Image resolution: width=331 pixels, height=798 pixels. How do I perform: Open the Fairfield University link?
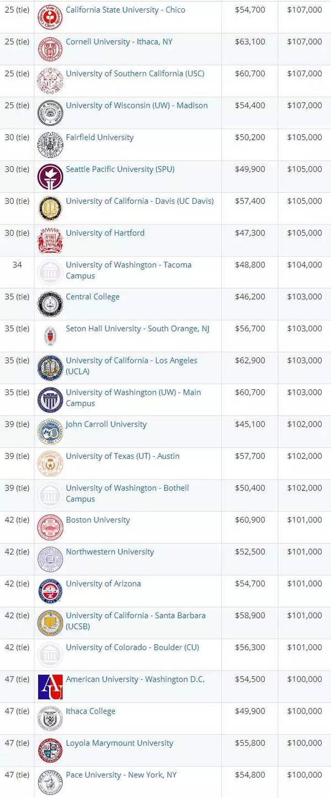coord(100,138)
